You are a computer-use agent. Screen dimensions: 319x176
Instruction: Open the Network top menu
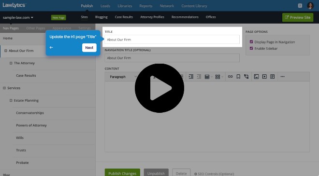pos(167,6)
